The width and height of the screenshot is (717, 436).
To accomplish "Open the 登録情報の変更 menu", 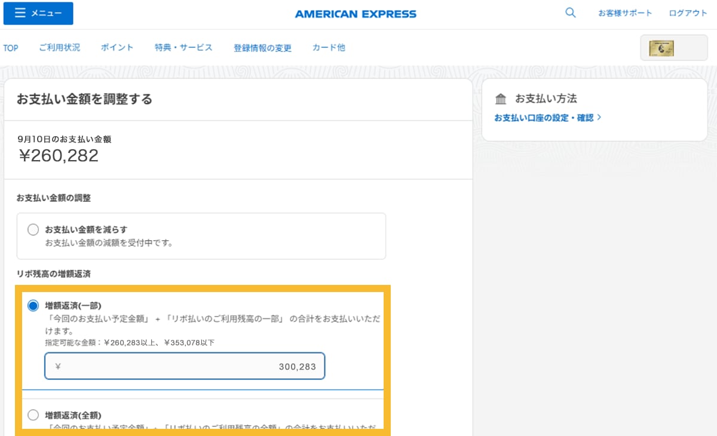I will pos(262,48).
